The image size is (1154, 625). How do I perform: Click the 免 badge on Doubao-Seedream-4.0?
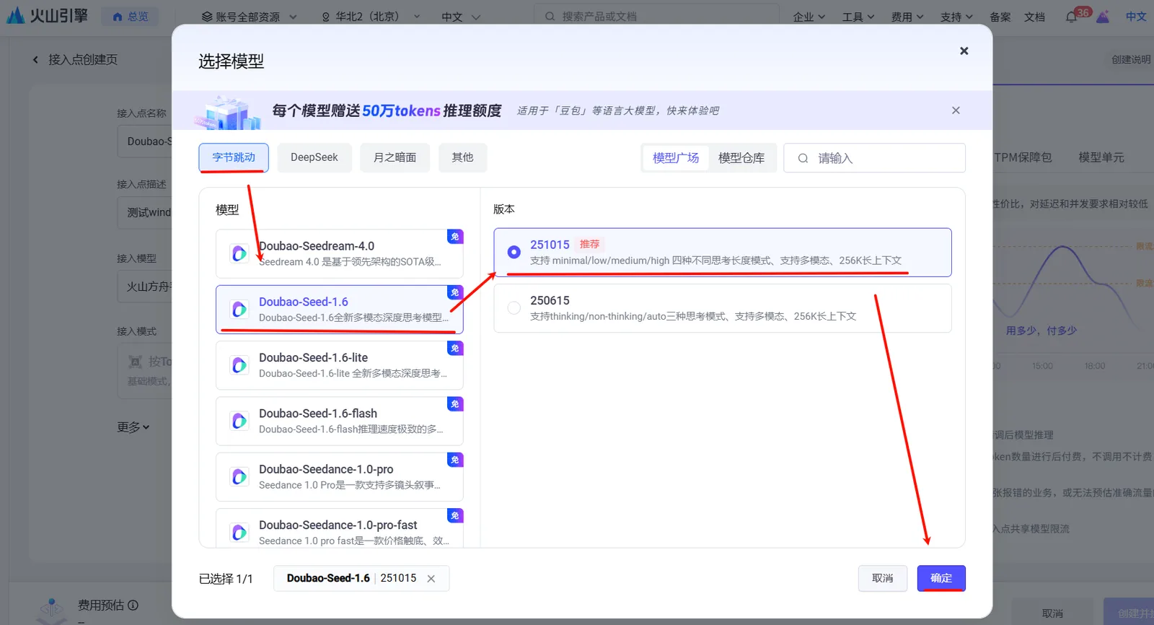coord(454,237)
